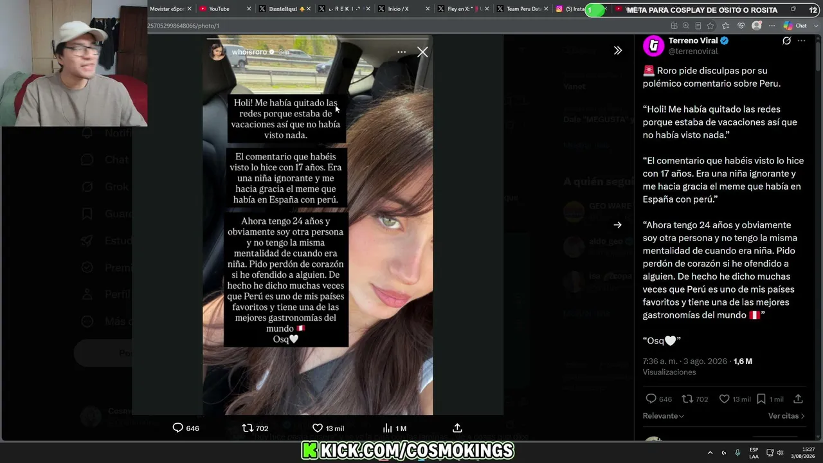This screenshot has width=823, height=463.
Task: Share icon below the photo
Action: coord(457,428)
